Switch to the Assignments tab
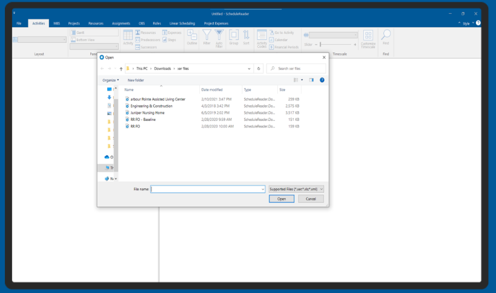Viewport: 496px width, 293px height. tap(121, 24)
